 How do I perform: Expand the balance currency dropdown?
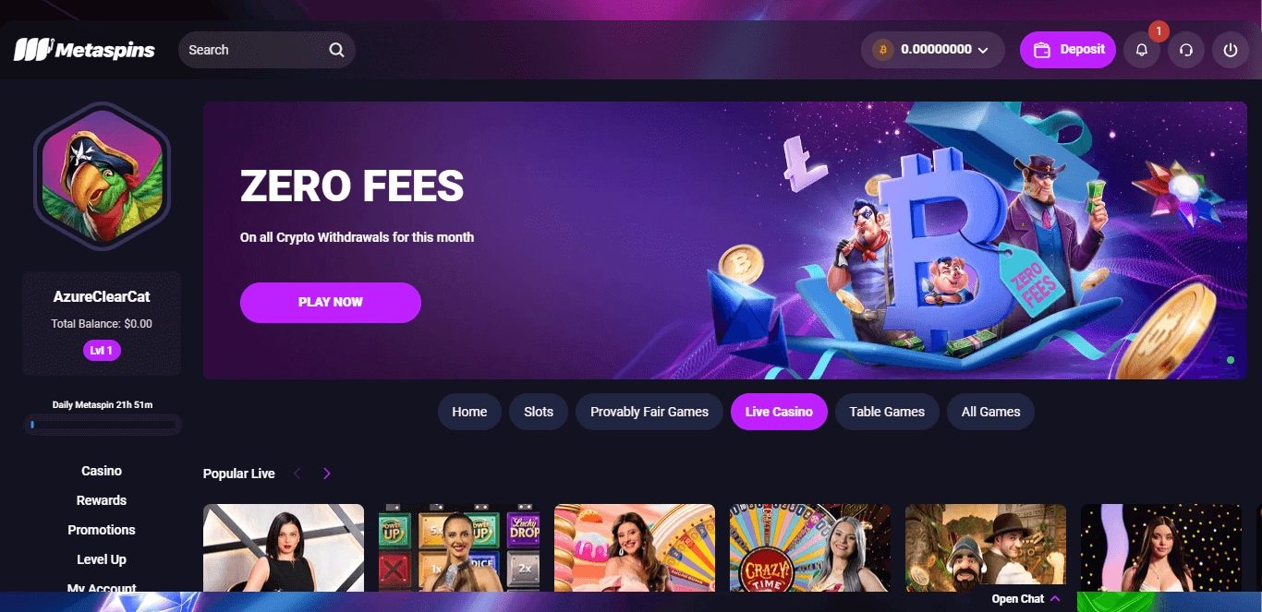pyautogui.click(x=983, y=50)
